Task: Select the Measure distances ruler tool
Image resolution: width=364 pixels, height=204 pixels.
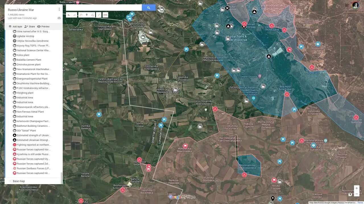Action: (x=105, y=15)
